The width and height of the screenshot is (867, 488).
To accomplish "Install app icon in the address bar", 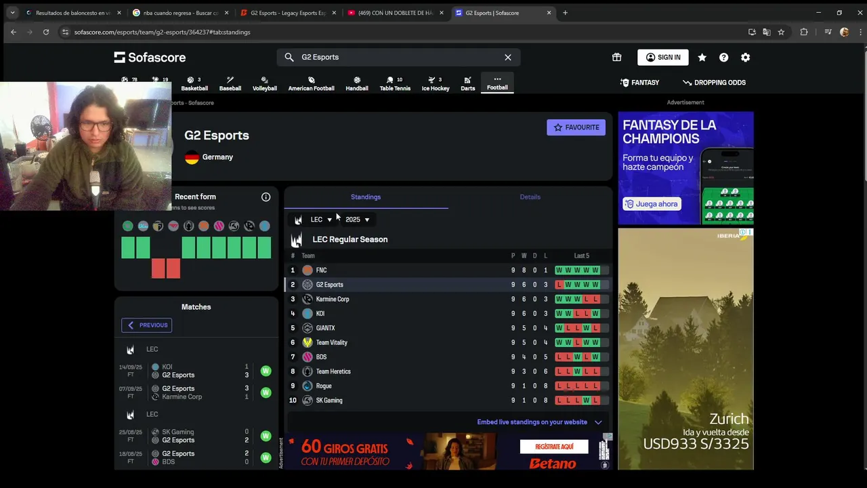I will click(752, 32).
